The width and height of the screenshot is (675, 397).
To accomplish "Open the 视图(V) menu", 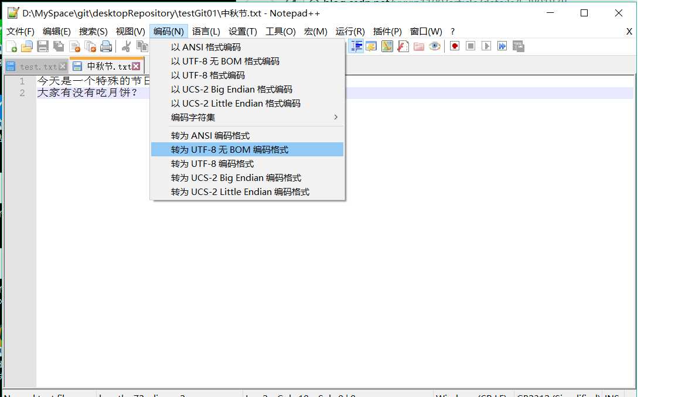I will pyautogui.click(x=131, y=32).
